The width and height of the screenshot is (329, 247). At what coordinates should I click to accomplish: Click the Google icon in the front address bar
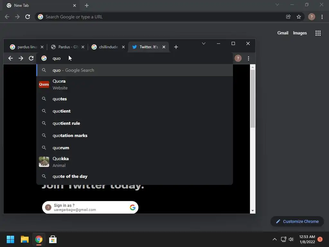pos(44,58)
